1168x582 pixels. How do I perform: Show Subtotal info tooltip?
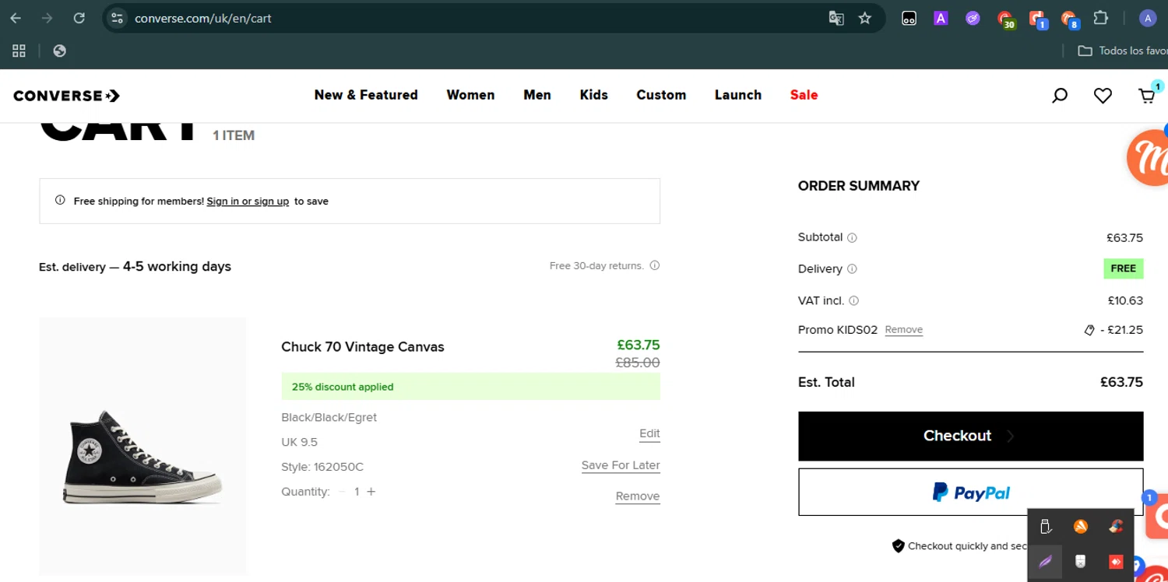852,238
